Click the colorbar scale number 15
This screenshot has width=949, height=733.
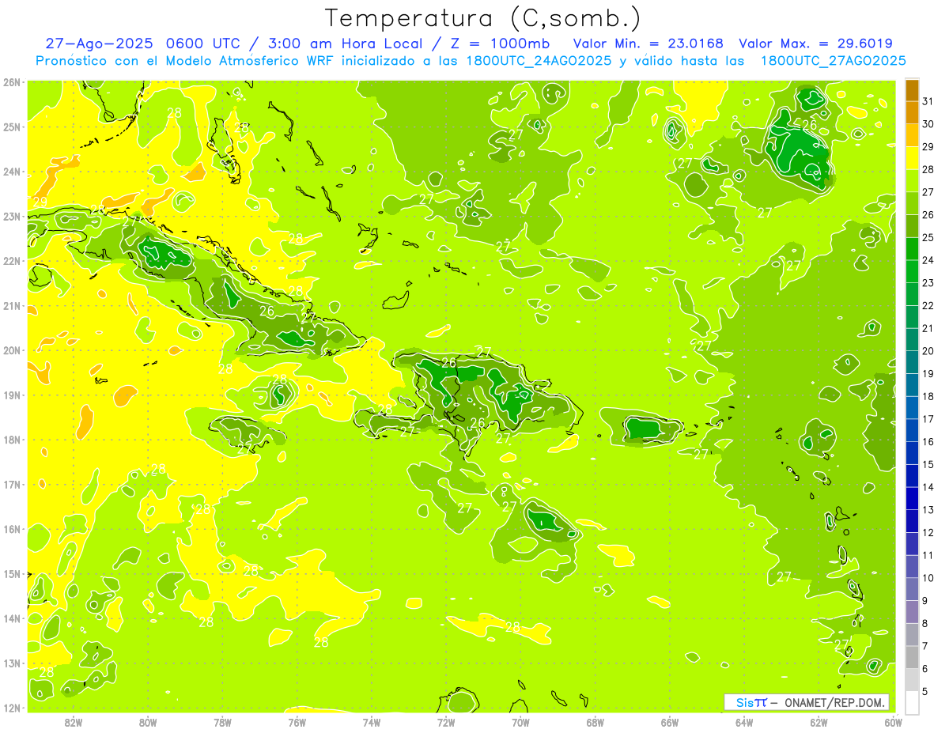tap(928, 465)
